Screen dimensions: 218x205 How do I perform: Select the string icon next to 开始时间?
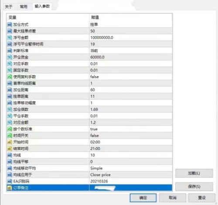tap(10, 142)
